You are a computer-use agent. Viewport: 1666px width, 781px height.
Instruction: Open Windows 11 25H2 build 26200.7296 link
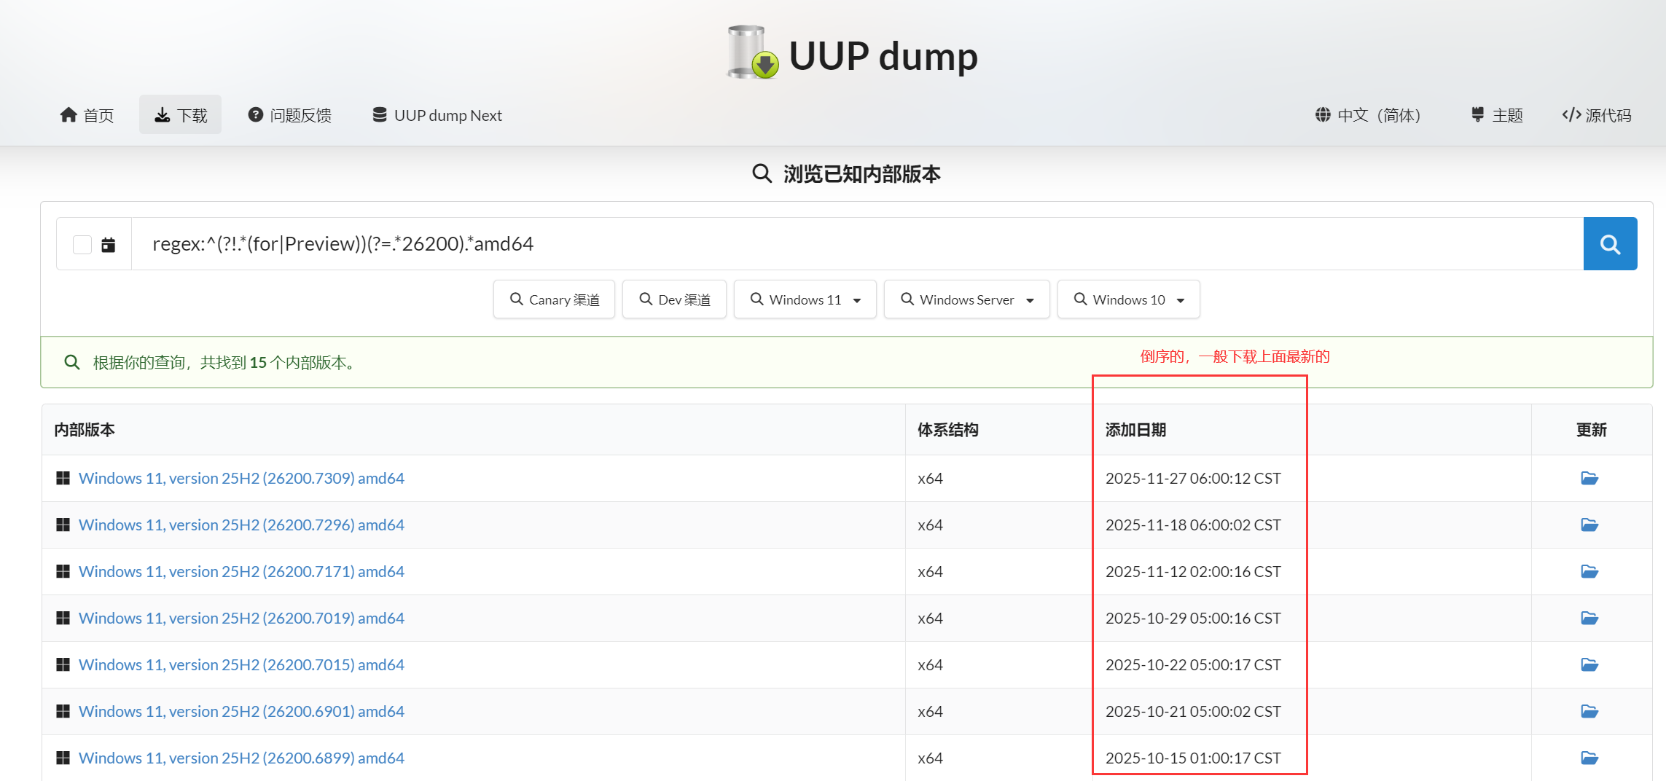pyautogui.click(x=241, y=525)
